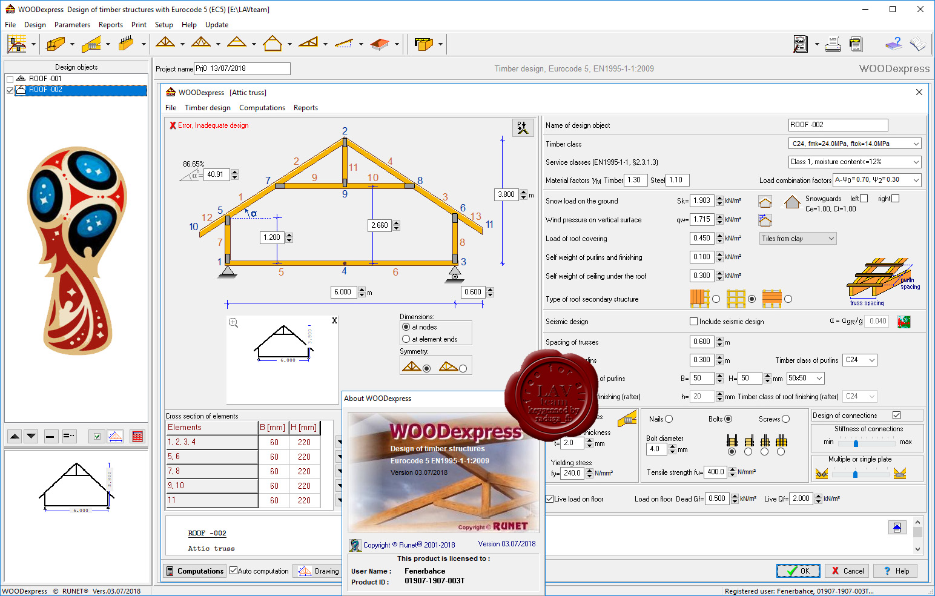The width and height of the screenshot is (935, 596).
Task: Click the red calculator grid icon
Action: pyautogui.click(x=137, y=436)
